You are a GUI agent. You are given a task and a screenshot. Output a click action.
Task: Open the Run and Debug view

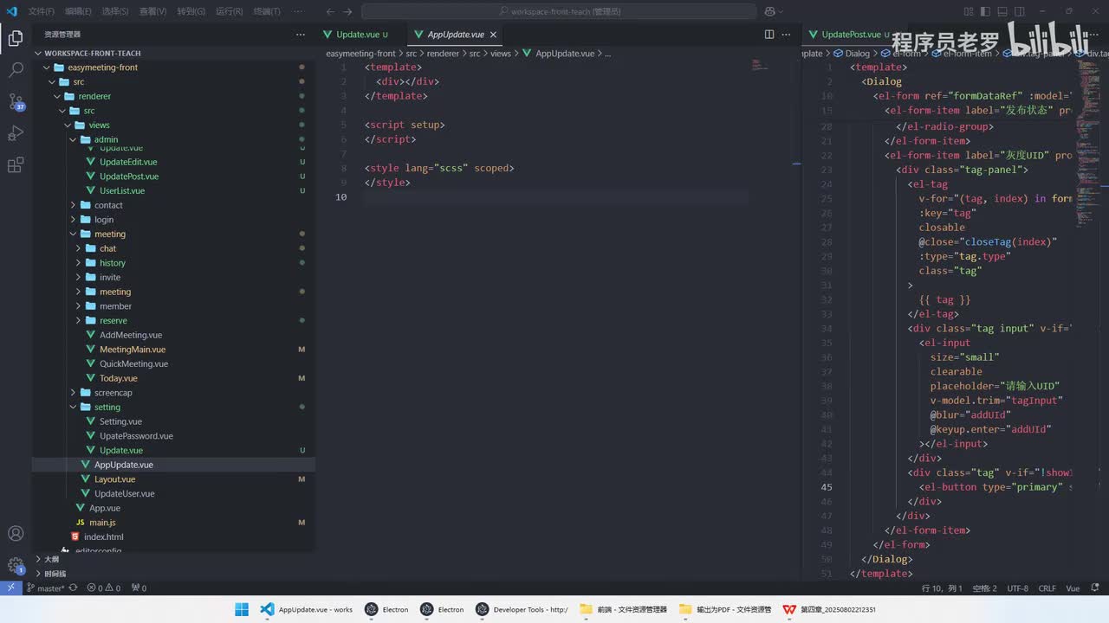coord(16,133)
